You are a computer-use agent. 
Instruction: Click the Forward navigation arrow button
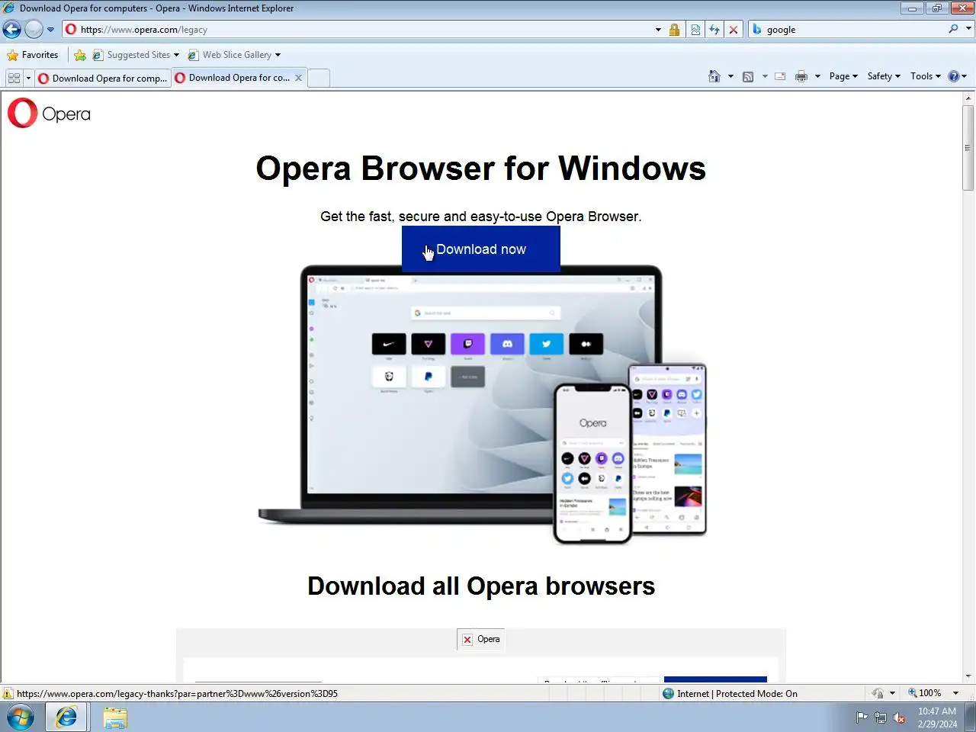click(x=34, y=30)
